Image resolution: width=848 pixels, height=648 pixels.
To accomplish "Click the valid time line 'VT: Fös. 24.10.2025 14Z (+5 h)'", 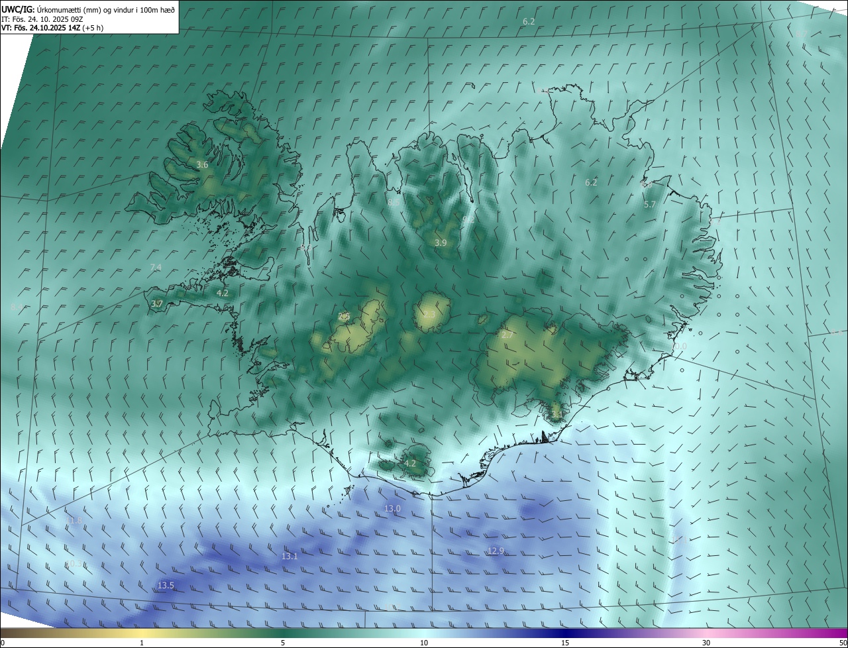I will point(52,28).
